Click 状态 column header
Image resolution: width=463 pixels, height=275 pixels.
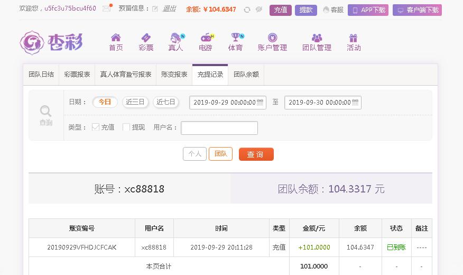[x=396, y=228]
